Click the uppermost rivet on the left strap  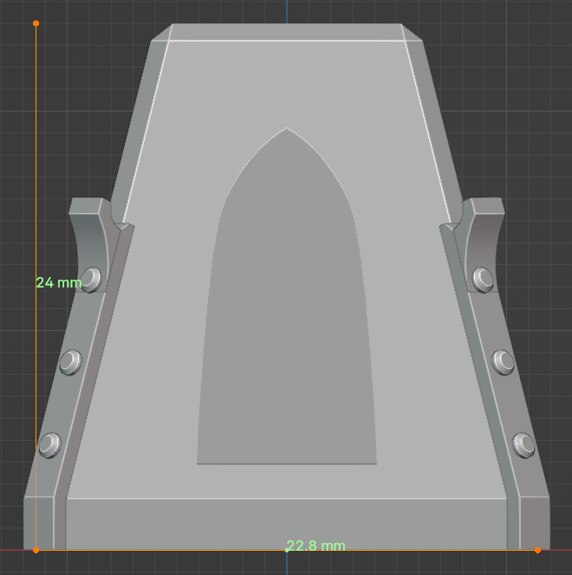[91, 280]
